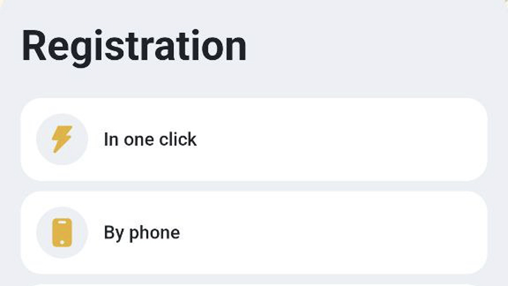This screenshot has height=286, width=508.
Task: Pick the second registration method in the list
Action: click(254, 233)
